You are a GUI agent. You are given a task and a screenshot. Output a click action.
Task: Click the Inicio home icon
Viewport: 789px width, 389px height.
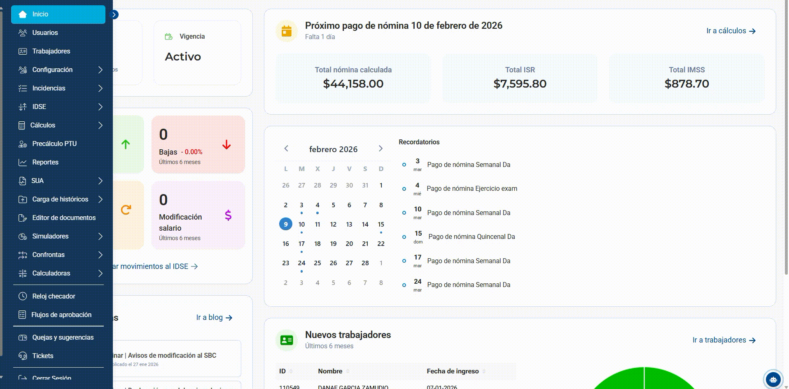[x=23, y=14]
